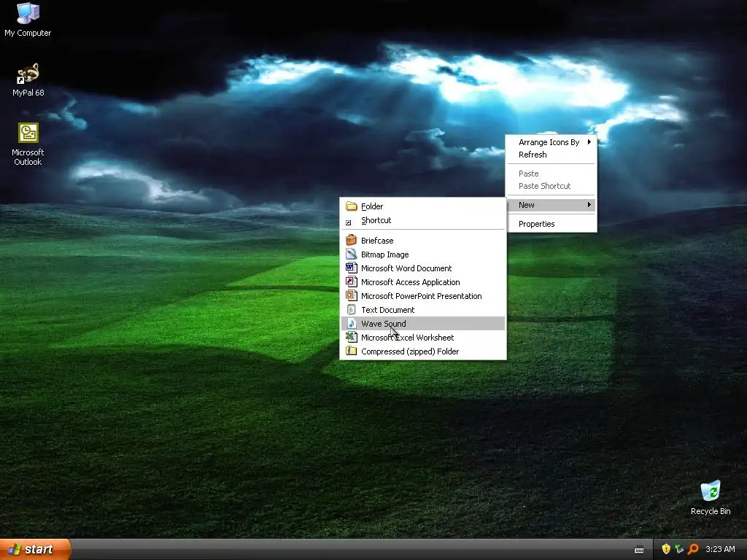
Task: Create a new Text Document
Action: pyautogui.click(x=423, y=309)
